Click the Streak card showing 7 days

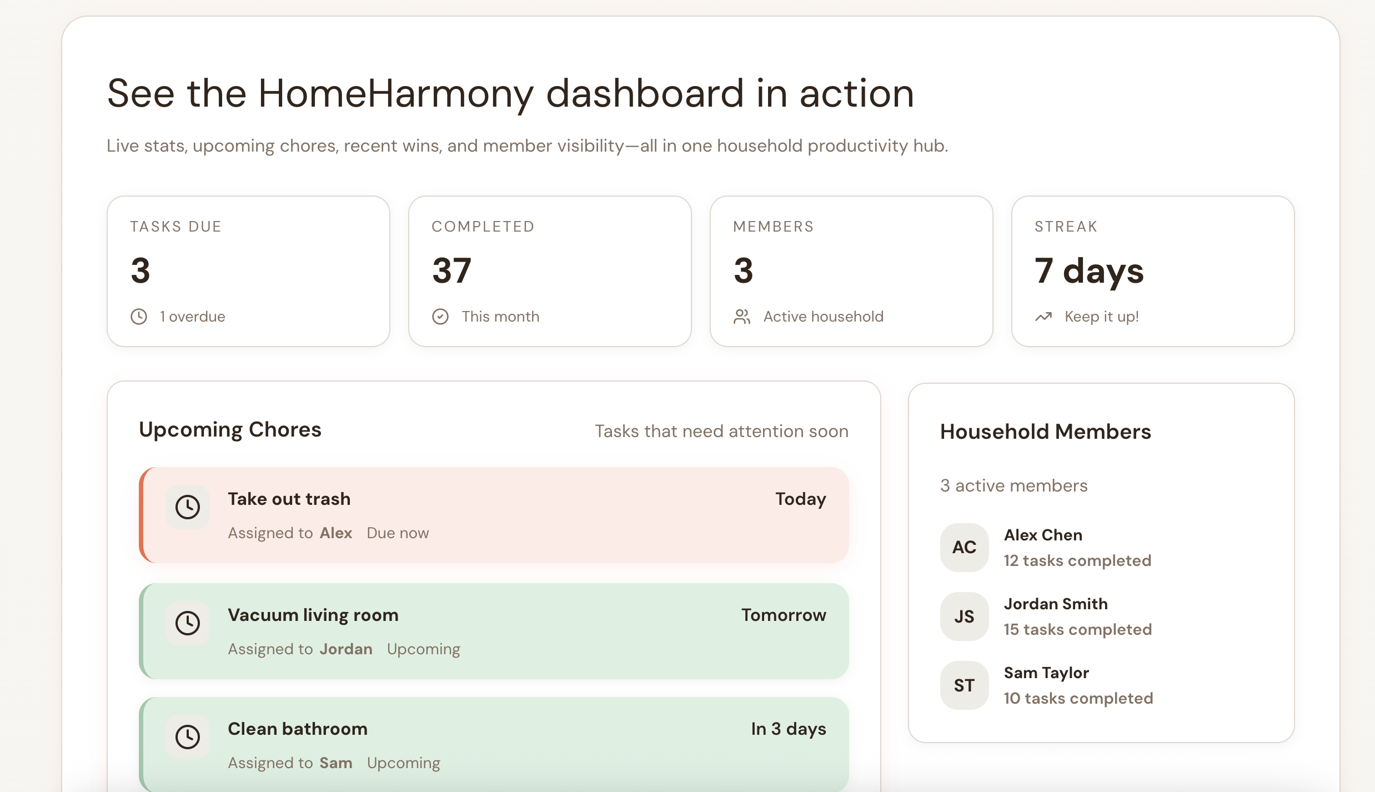(1153, 272)
